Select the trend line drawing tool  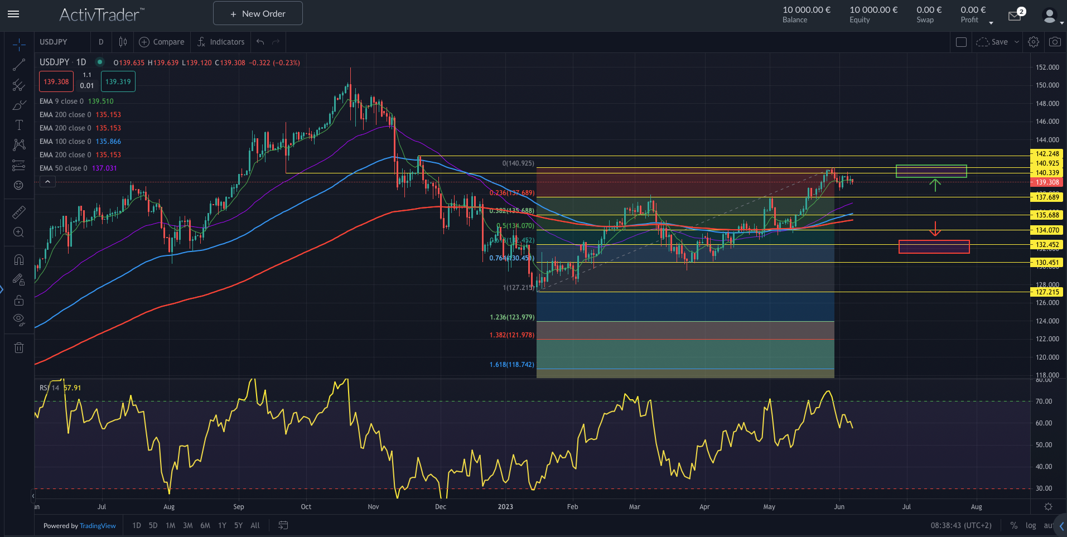[19, 64]
